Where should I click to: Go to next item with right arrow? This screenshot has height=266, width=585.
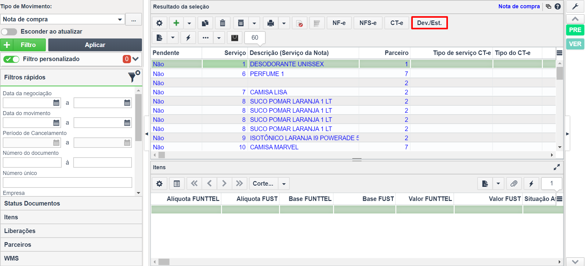[224, 184]
